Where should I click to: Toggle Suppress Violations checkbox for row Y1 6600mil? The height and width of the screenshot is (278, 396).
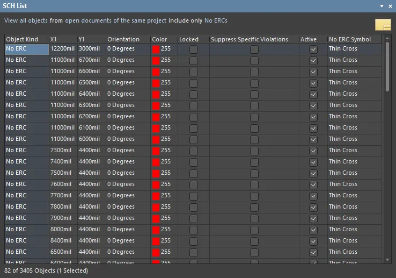(254, 72)
